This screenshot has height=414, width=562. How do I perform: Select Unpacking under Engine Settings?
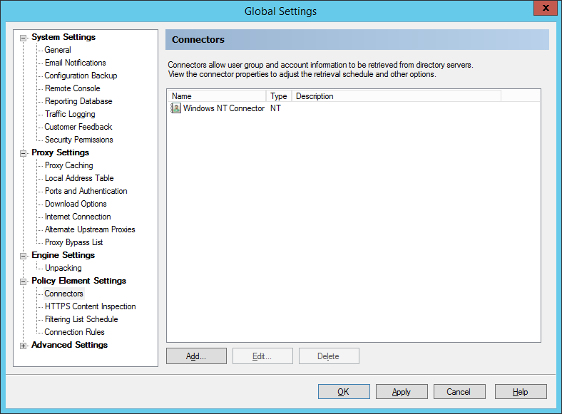[x=63, y=268]
